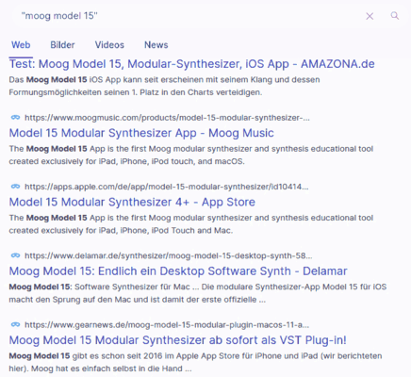Open the delamar.de URL line
Viewport: 411px width, 377px height.
(169, 256)
